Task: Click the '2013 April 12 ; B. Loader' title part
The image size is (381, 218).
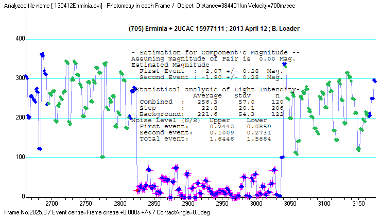Action: (264, 29)
